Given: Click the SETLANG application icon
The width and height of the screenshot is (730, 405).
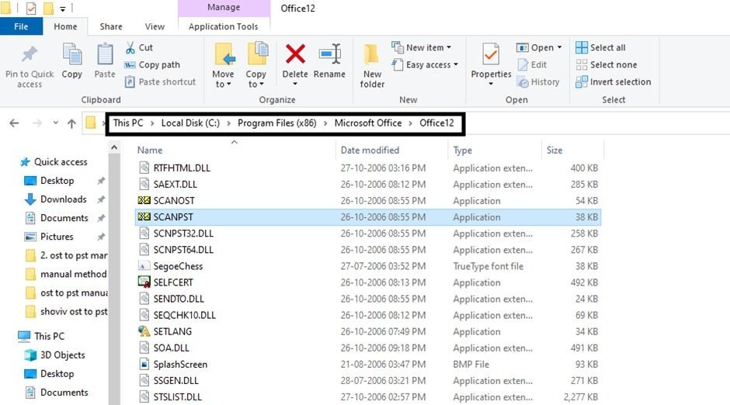Looking at the screenshot, I should [144, 331].
